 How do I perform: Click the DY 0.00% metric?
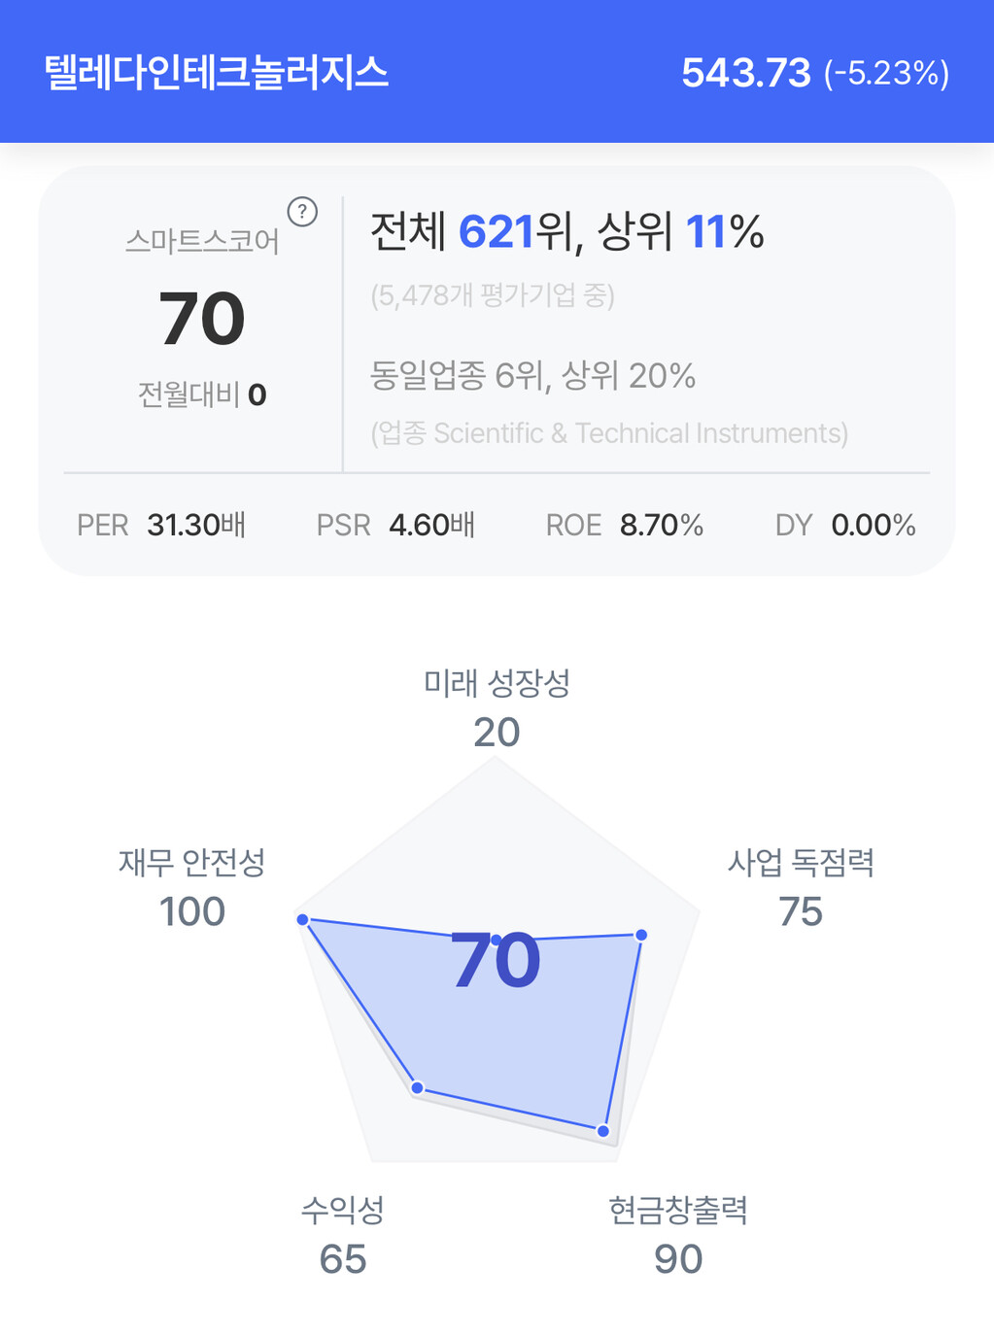point(844,525)
